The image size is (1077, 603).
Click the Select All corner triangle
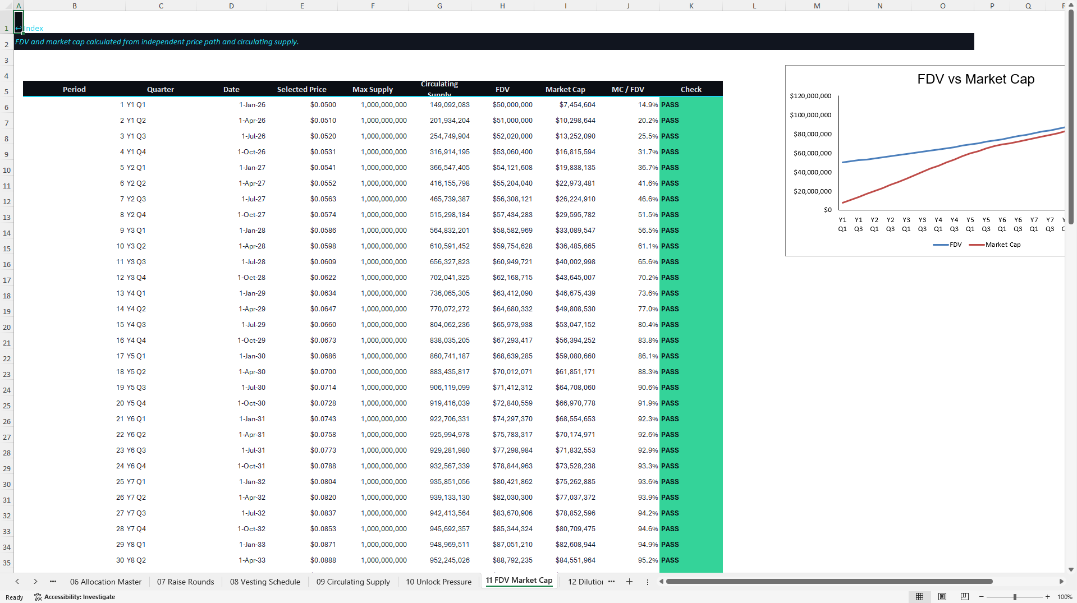coord(7,6)
